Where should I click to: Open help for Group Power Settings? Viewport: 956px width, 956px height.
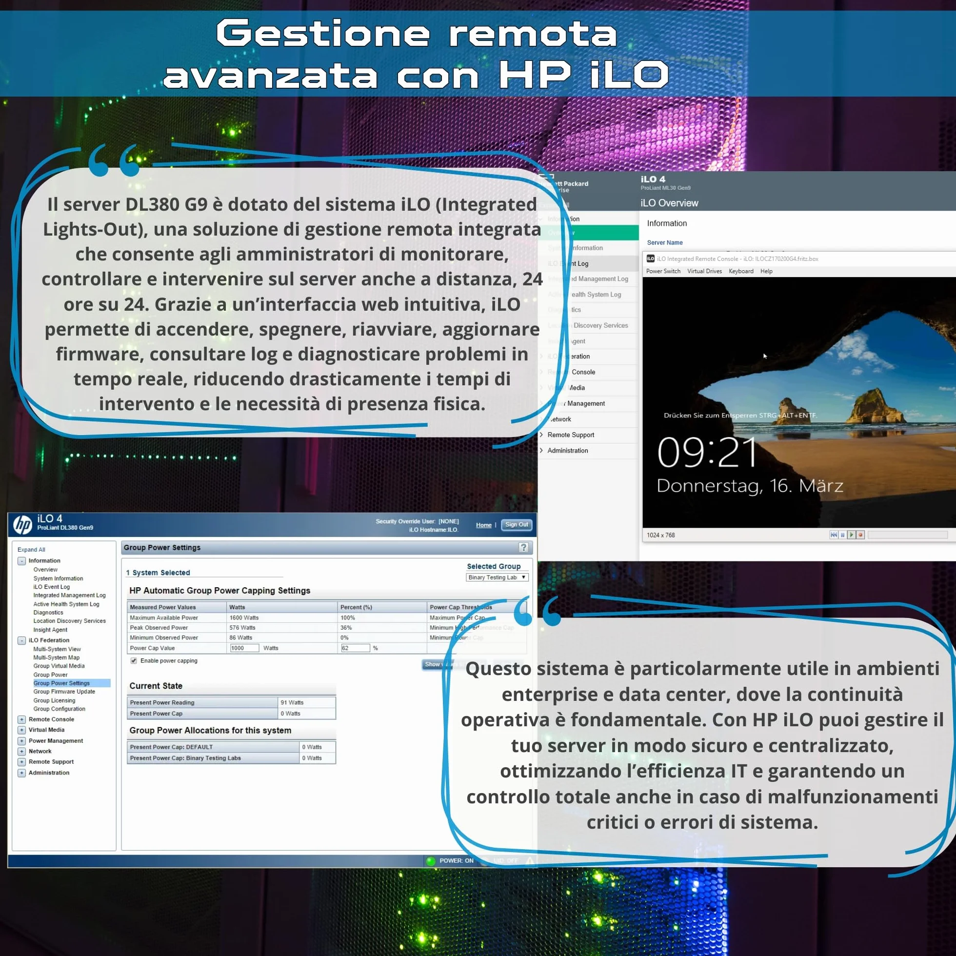[x=523, y=547]
